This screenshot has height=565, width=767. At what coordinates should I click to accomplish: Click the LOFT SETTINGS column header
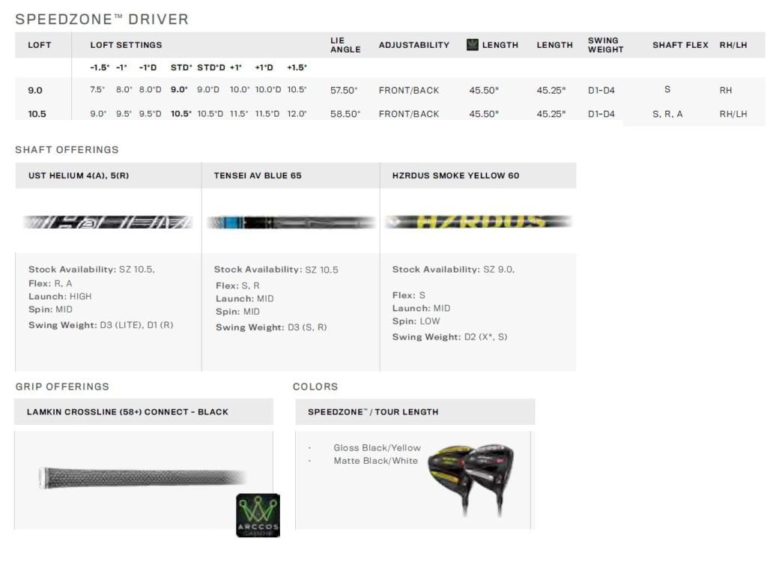[126, 45]
